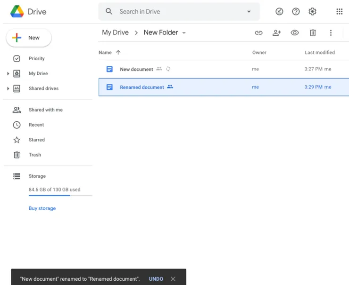Open the More actions three-dot menu
Image resolution: width=349 pixels, height=285 pixels.
[331, 32]
